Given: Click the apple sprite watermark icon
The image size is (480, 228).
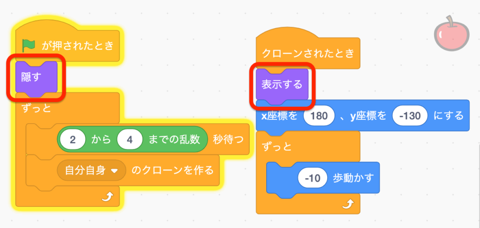Looking at the screenshot, I should pos(452,32).
